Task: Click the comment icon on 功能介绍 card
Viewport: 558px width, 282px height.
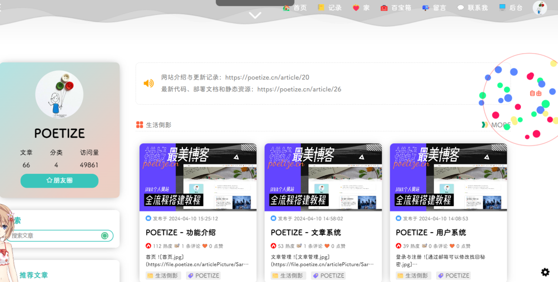Action: click(177, 246)
